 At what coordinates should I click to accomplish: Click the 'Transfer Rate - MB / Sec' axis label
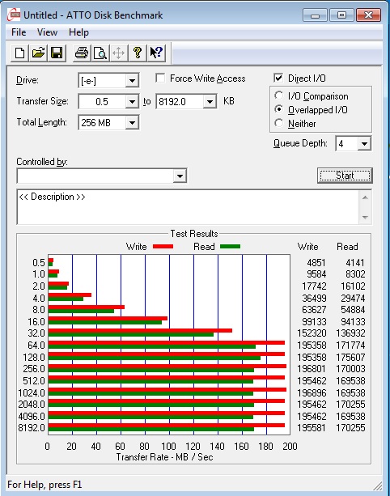tap(164, 457)
